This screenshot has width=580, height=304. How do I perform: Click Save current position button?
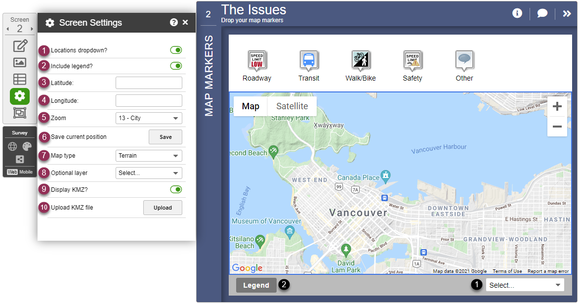click(166, 137)
